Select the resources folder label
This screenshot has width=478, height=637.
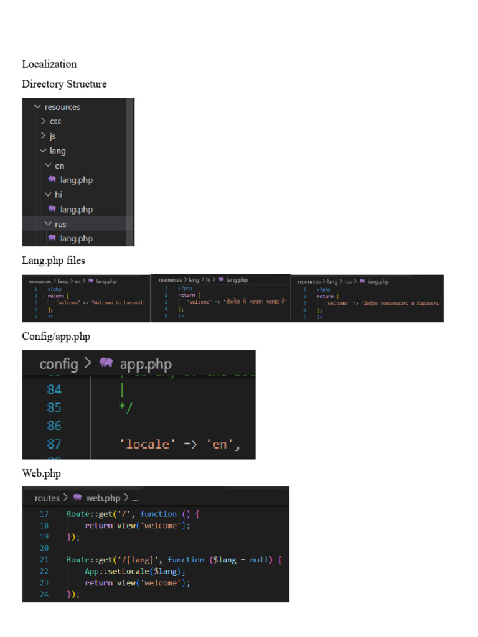point(62,107)
